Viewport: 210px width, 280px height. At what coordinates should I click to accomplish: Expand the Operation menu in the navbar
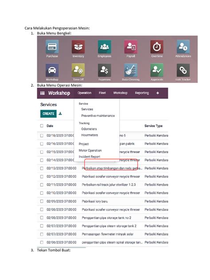click(x=85, y=93)
